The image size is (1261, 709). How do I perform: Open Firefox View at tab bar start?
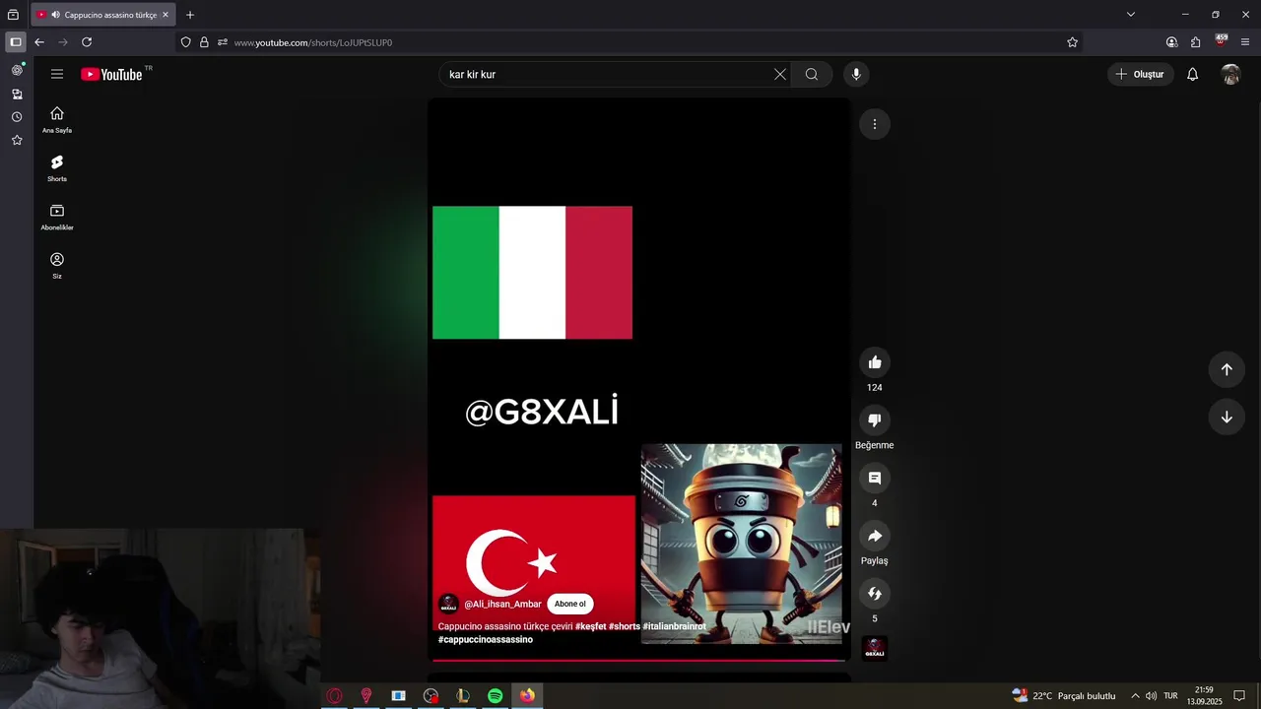[13, 15]
